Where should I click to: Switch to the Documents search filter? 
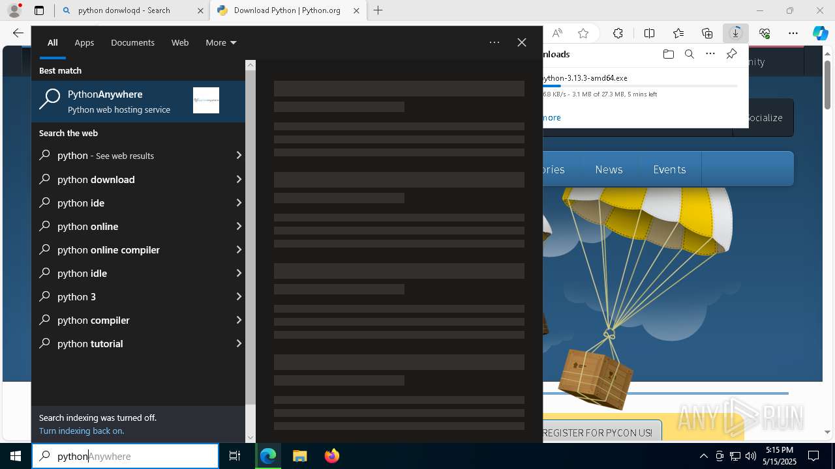(x=132, y=42)
